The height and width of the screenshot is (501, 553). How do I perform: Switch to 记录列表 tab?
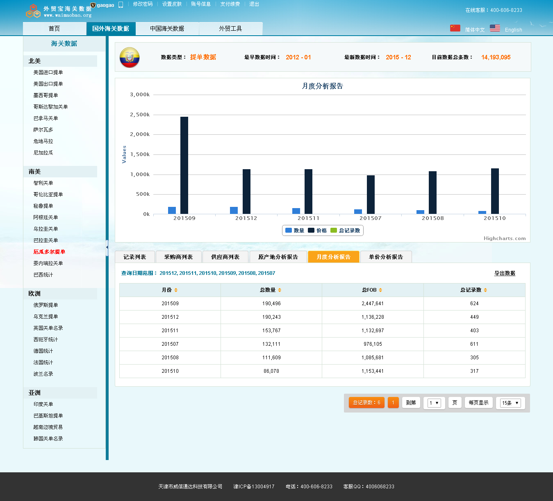click(134, 257)
